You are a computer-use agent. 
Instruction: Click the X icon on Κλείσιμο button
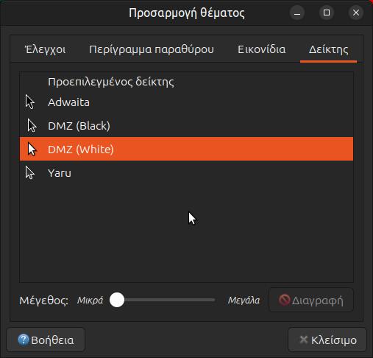[304, 340]
